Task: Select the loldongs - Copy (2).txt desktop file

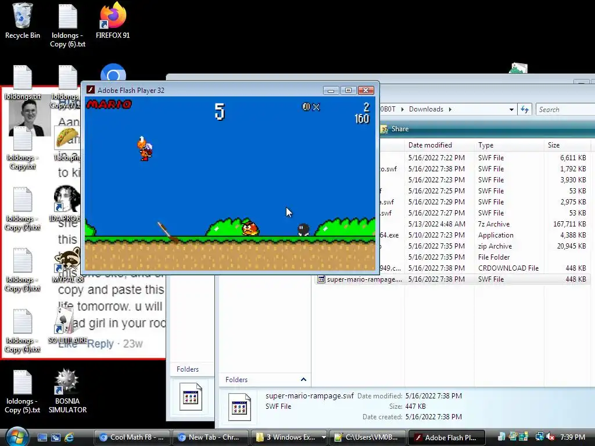Action: [x=23, y=208]
